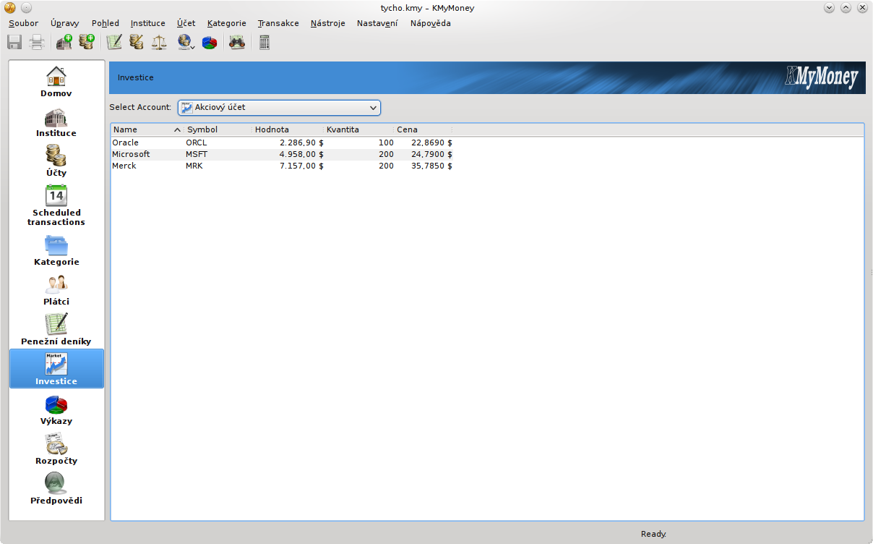Image resolution: width=873 pixels, height=544 pixels.
Task: Click the MRK symbol cell
Action: click(195, 166)
